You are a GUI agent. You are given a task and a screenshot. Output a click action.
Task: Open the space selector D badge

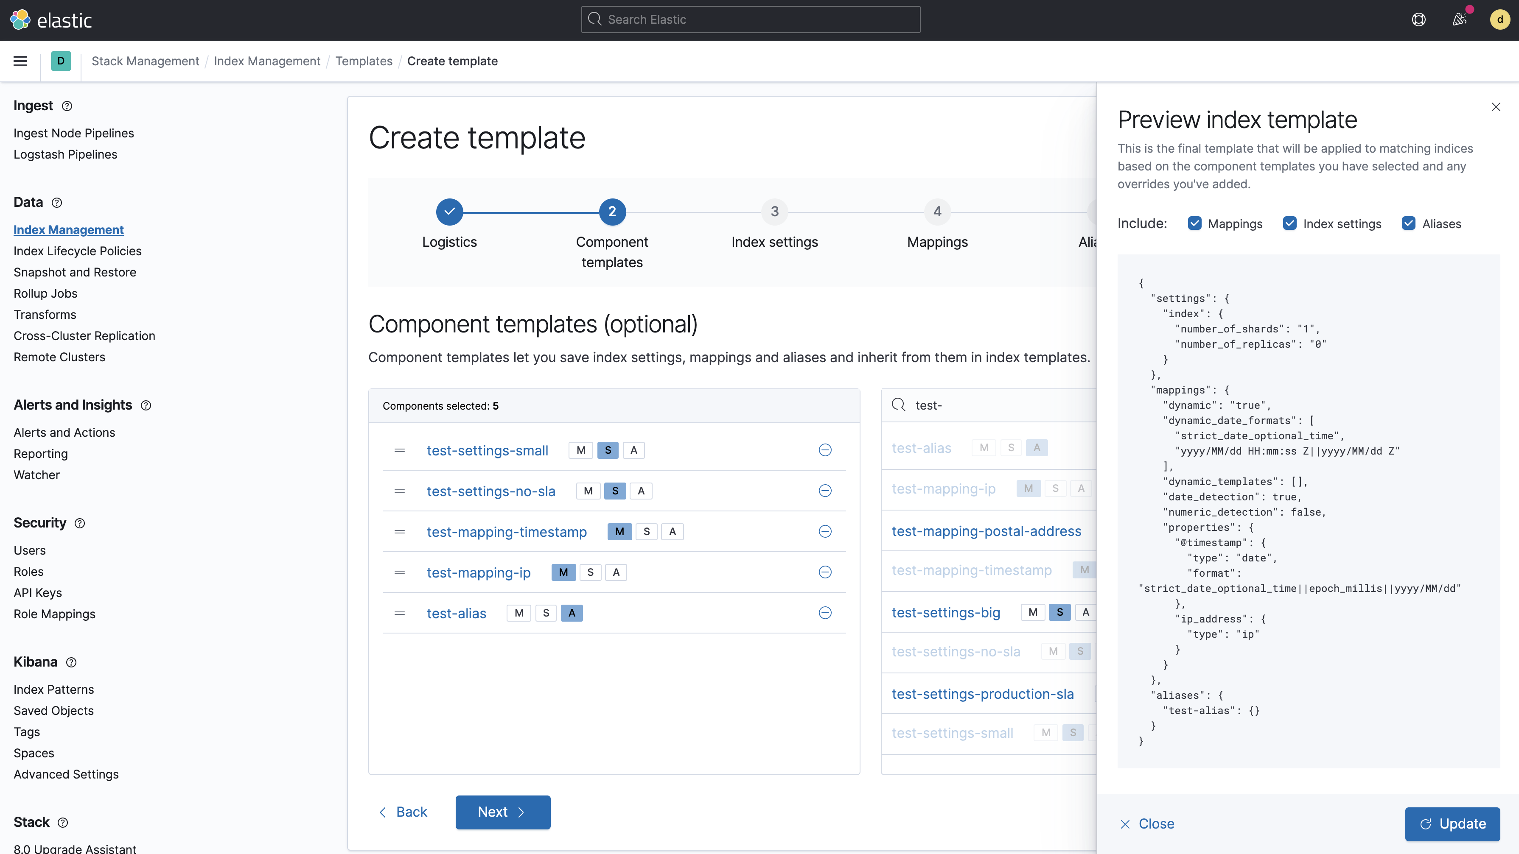(x=61, y=61)
